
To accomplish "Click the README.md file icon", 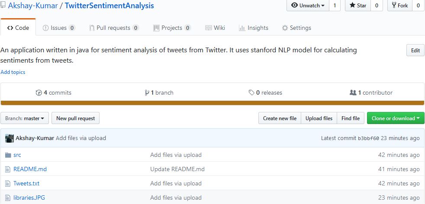I will tap(8, 169).
